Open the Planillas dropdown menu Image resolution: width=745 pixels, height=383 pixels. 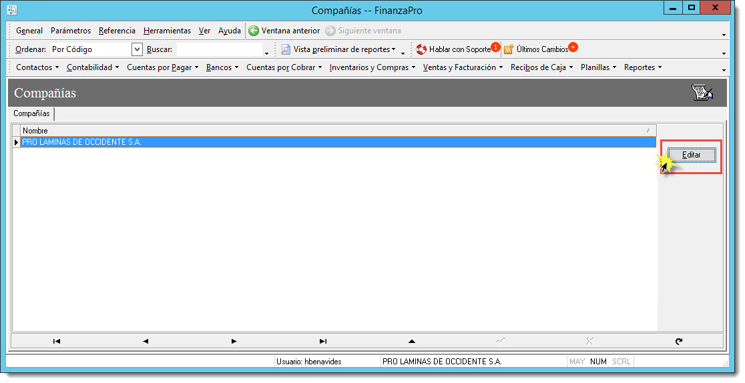[598, 67]
